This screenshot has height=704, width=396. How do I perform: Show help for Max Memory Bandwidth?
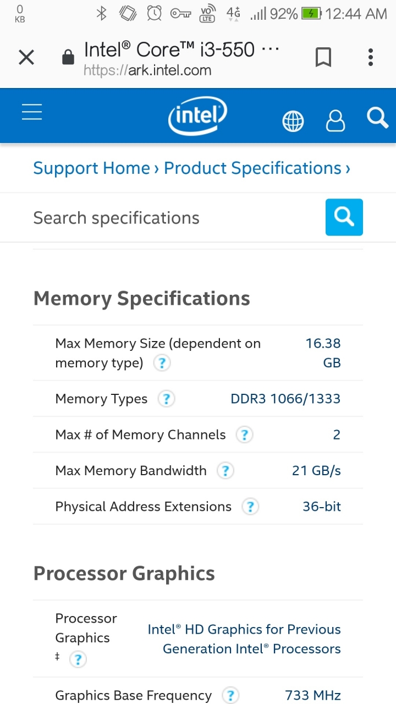pyautogui.click(x=225, y=471)
